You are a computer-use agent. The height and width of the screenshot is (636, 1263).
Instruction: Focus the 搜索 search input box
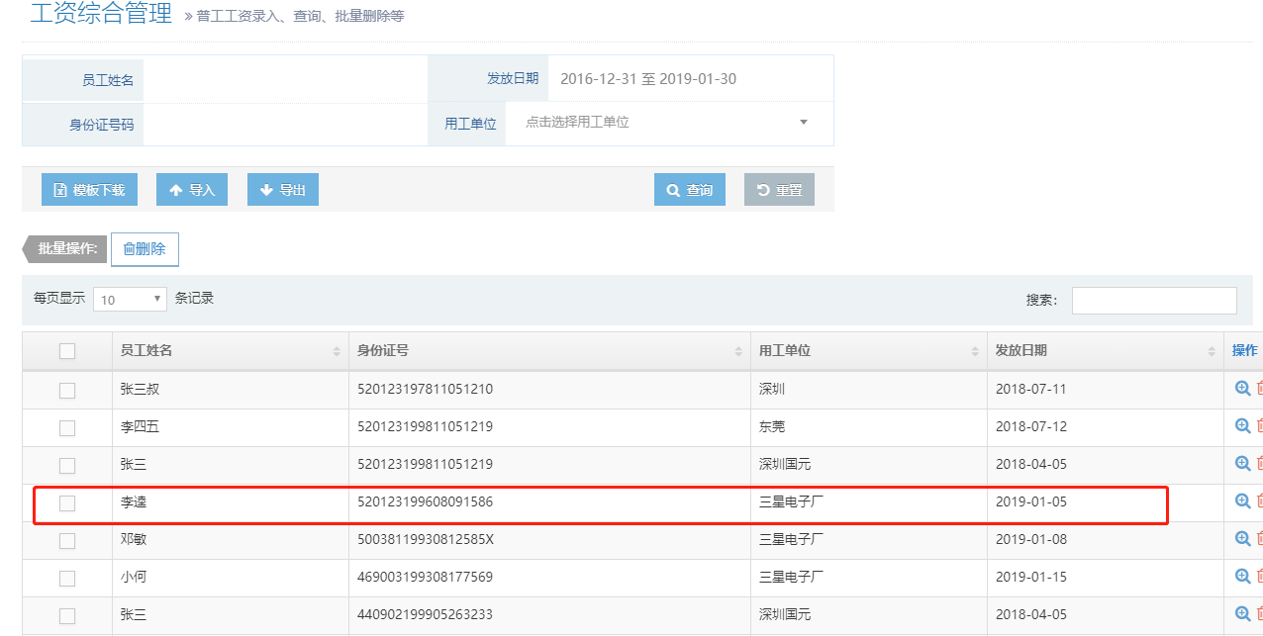[x=1154, y=301]
